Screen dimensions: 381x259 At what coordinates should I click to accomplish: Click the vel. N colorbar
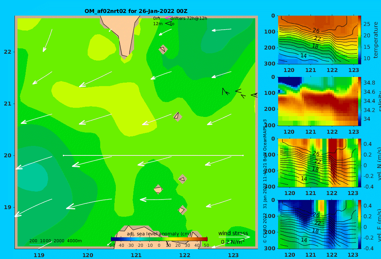coord(360,163)
